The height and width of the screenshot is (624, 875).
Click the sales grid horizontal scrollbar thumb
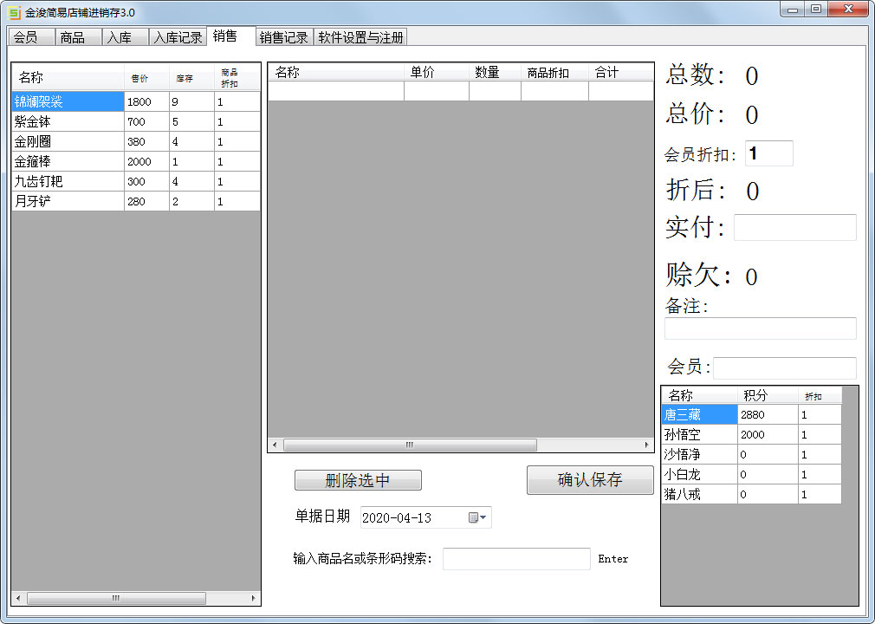click(x=410, y=445)
